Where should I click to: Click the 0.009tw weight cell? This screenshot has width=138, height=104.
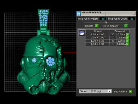pyautogui.click(x=121, y=44)
